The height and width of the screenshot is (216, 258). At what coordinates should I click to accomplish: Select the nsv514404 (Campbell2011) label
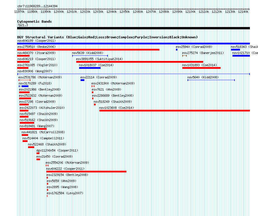43,138
